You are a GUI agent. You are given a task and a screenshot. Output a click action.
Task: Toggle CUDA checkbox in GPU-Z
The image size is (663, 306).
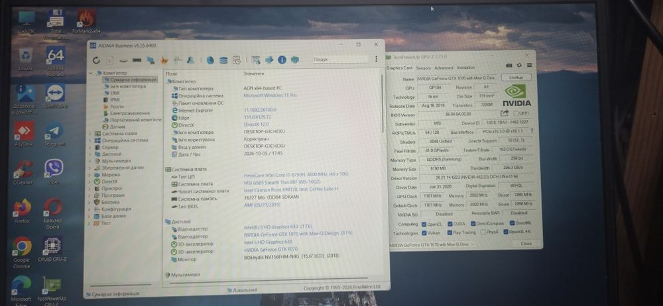(450, 224)
